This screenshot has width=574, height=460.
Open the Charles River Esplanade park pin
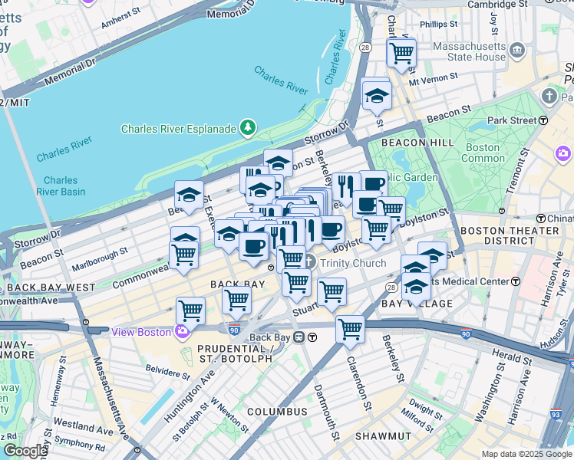coord(248,128)
